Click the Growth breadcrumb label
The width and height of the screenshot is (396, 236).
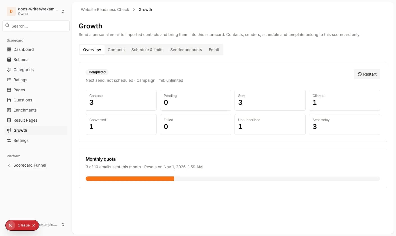tap(145, 10)
